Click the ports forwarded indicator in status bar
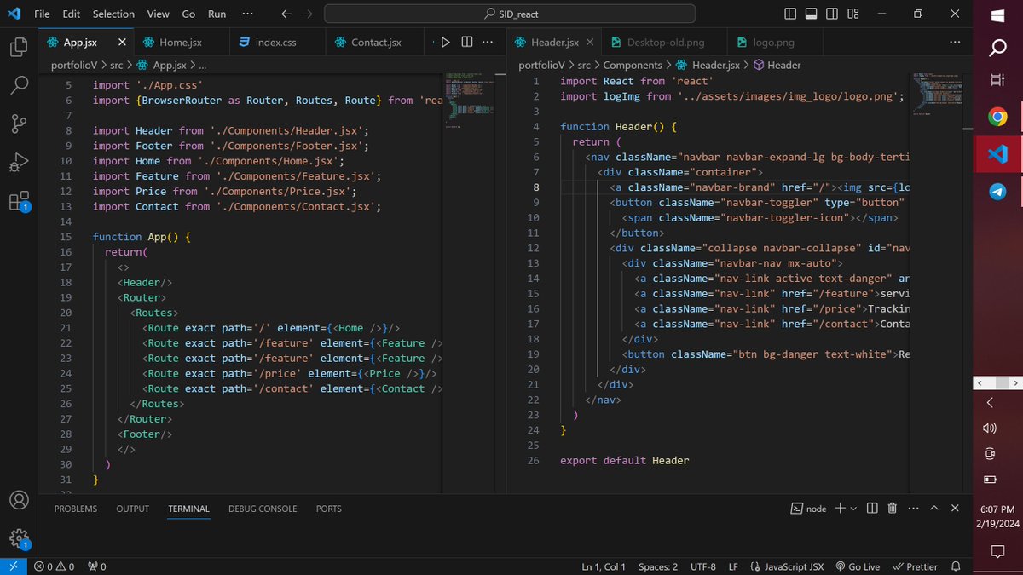Image resolution: width=1023 pixels, height=575 pixels. point(97,566)
